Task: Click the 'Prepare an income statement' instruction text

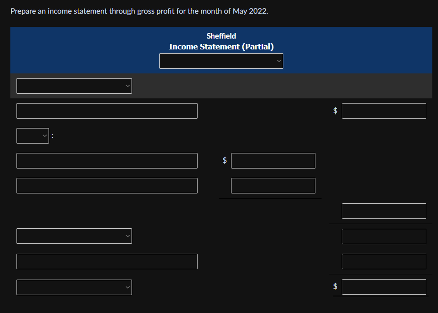Action: pyautogui.click(x=139, y=11)
